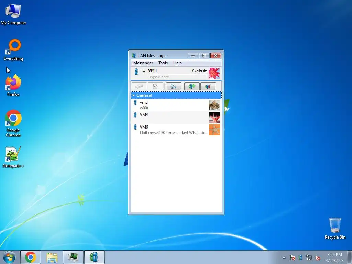Viewport: 352px width, 264px height.
Task: Click the Add New Group button
Action: pyautogui.click(x=192, y=86)
